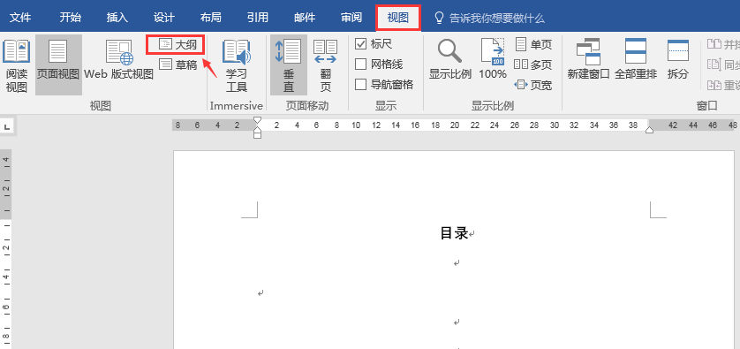Open the References tab (引用)
Screen dimensions: 740x349
coord(258,18)
